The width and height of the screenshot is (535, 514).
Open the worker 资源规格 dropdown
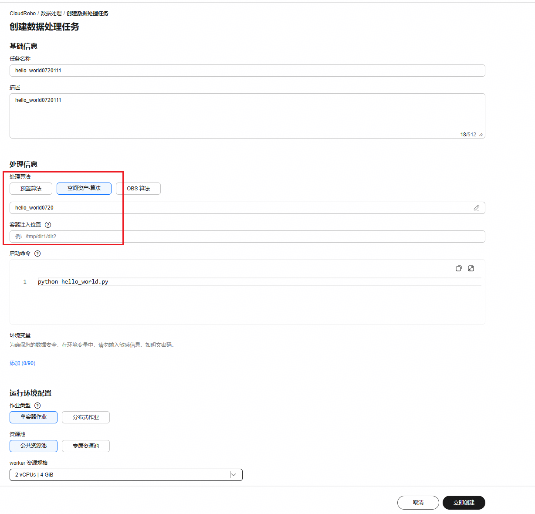click(x=126, y=475)
